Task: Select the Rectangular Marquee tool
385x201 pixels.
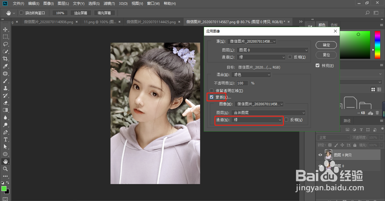Action: pyautogui.click(x=5, y=37)
